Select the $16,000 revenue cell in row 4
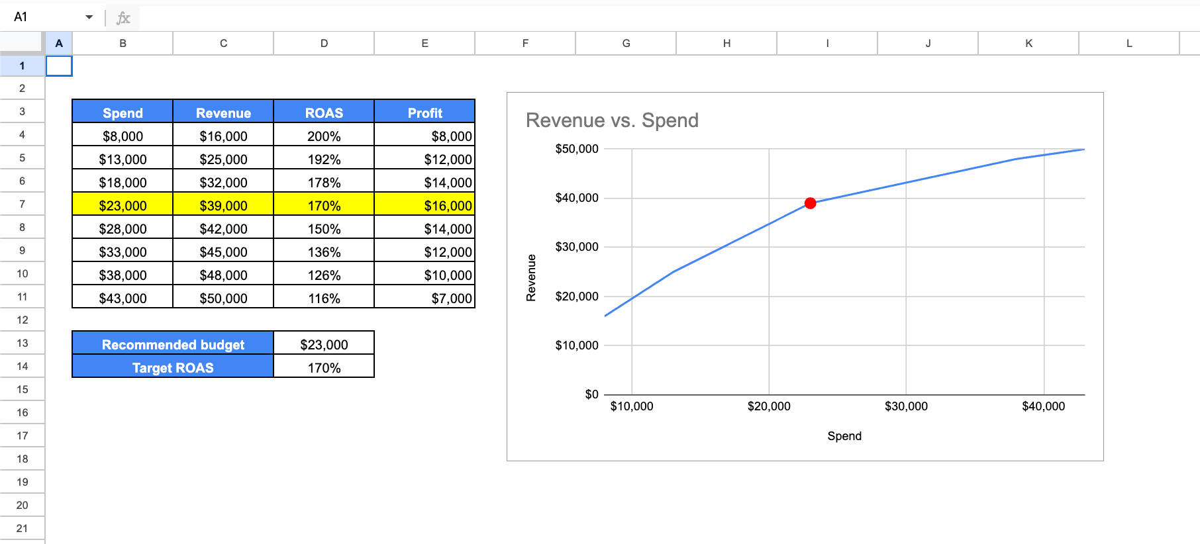This screenshot has height=544, width=1200. pyautogui.click(x=223, y=135)
